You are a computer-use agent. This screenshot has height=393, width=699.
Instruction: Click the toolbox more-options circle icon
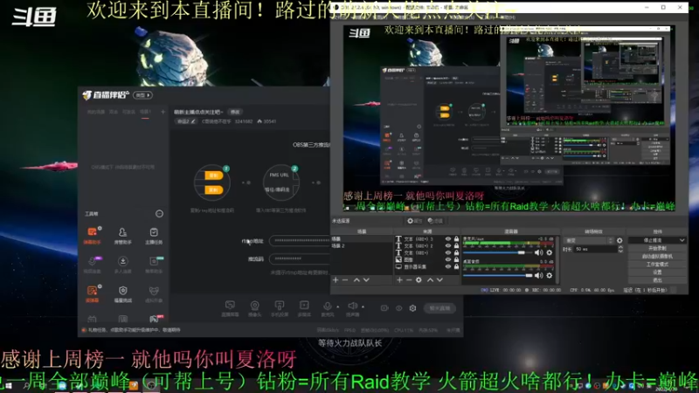(159, 214)
